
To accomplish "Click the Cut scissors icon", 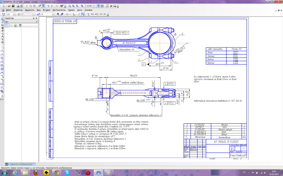I will click(x=27, y=6).
